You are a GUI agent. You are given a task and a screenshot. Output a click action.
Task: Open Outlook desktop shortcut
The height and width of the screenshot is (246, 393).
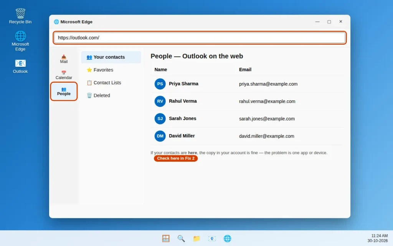pos(20,66)
